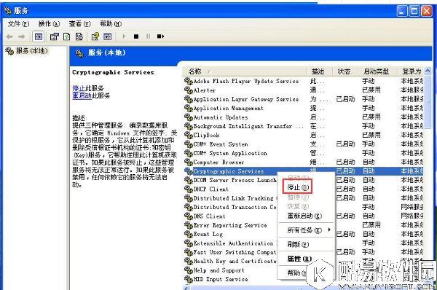Viewport: 437px width, 290px height.
Task: Select the Fast User Switching row
Action: point(303,252)
